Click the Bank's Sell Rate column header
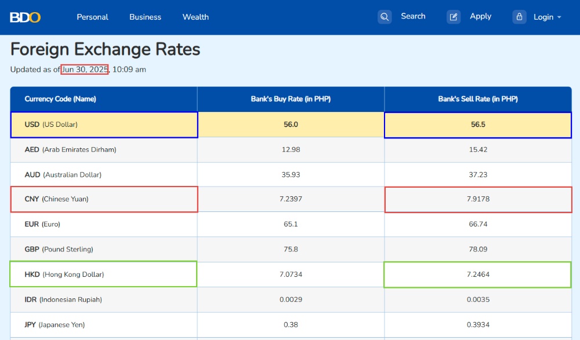 [x=478, y=99]
